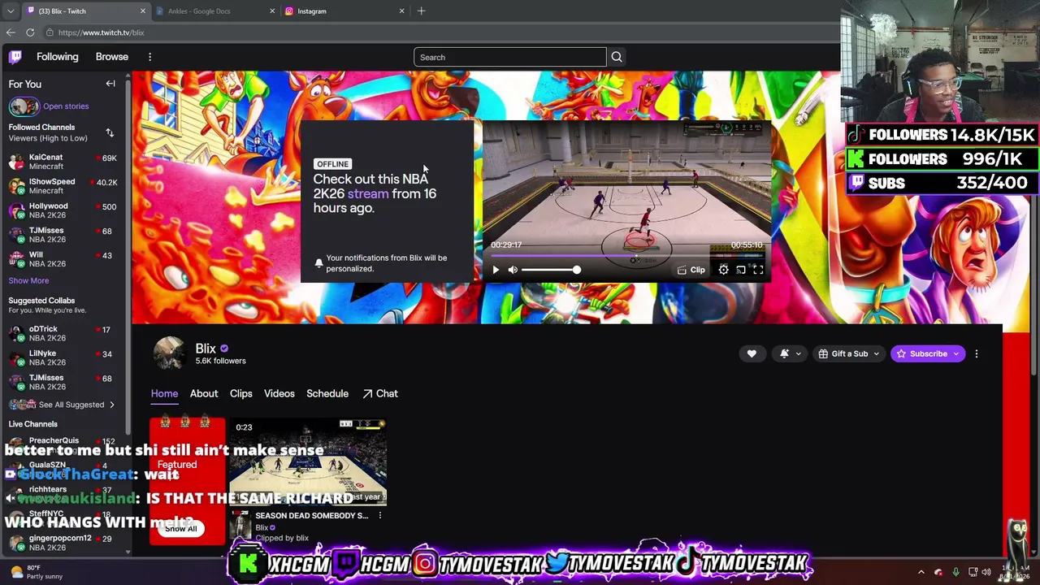1040x585 pixels.
Task: Open the stream link in the offline message
Action: point(368,193)
